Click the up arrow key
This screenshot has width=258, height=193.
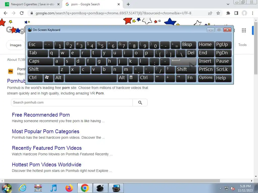pyautogui.click(x=170, y=70)
